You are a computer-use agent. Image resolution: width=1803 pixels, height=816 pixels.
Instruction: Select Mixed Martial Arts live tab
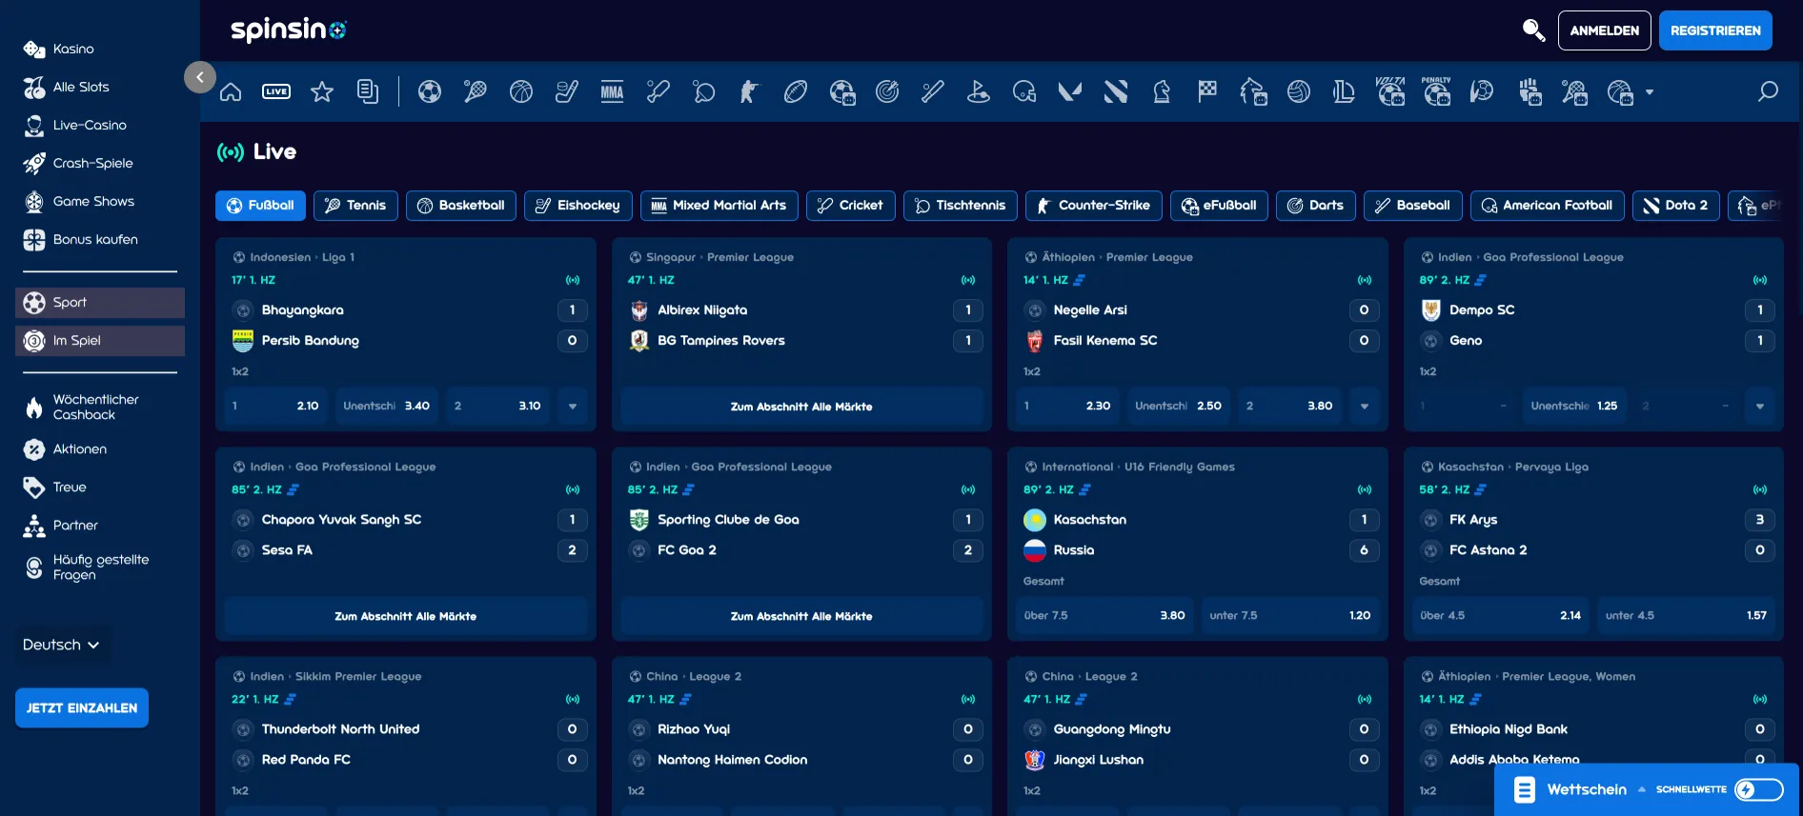point(719,206)
